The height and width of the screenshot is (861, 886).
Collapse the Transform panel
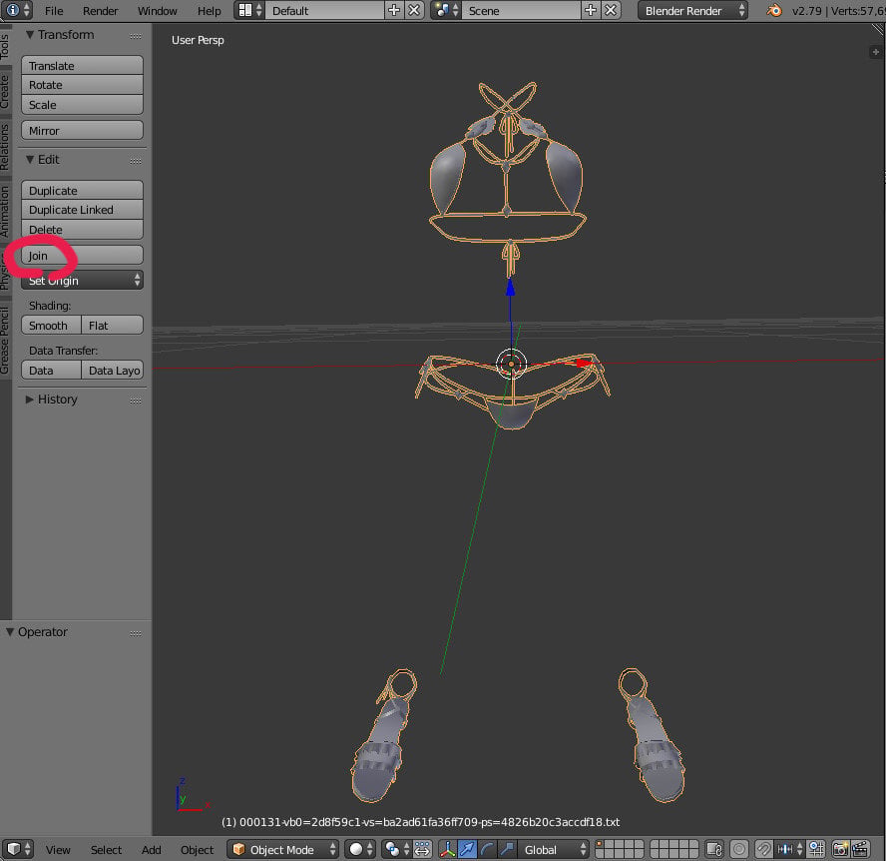tap(30, 35)
